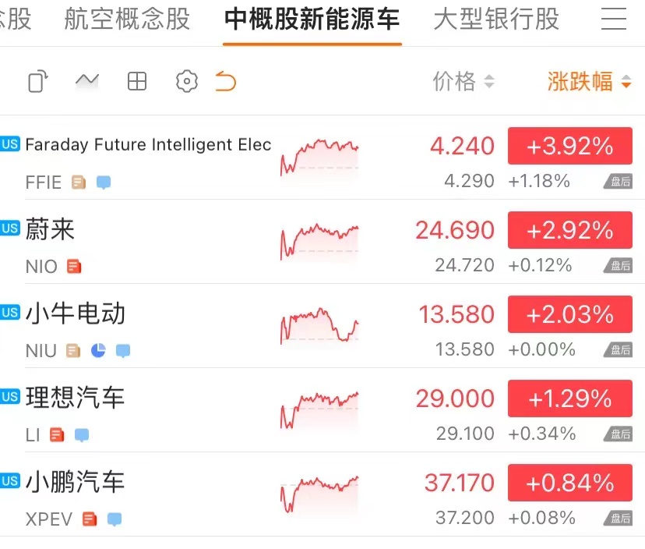Open the pie chart icon beside NIU
This screenshot has width=645, height=549.
coord(98,351)
